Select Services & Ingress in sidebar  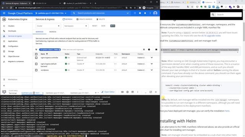click(15, 36)
